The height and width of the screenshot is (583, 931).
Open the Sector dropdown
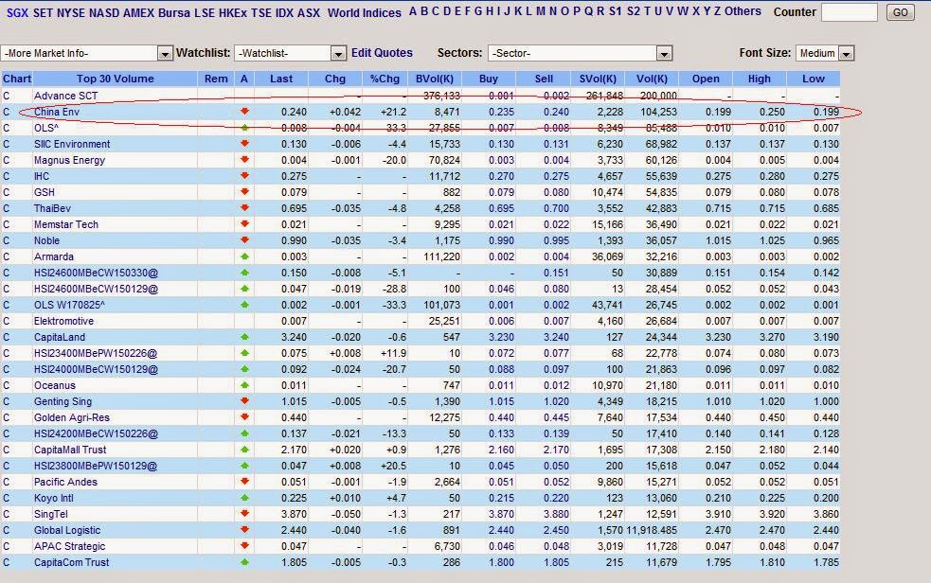(580, 53)
